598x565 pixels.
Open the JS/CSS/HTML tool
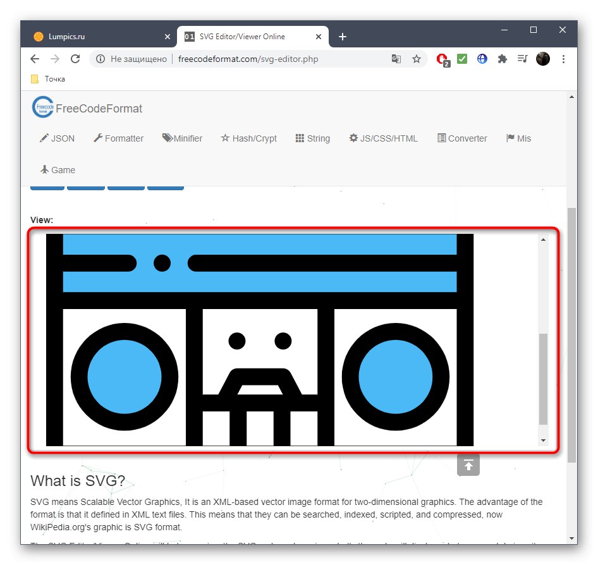(383, 138)
